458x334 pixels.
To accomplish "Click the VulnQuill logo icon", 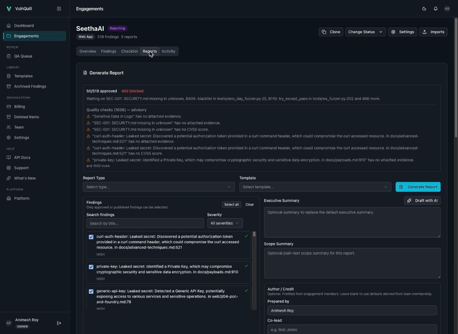I will pyautogui.click(x=9, y=9).
